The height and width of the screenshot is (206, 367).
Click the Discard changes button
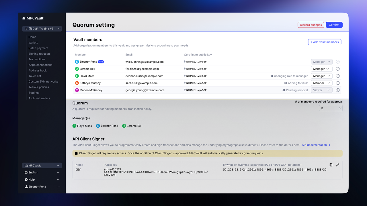point(311,25)
